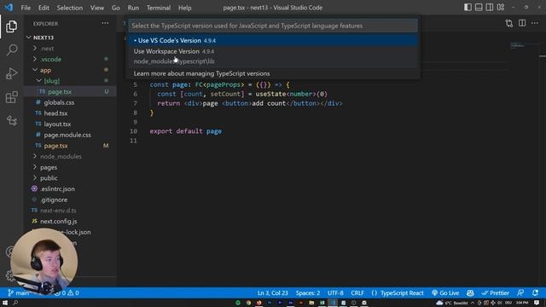Open Explorer Views and More Actions ellipsis
Screen dimensions: 546x307
click(105, 23)
